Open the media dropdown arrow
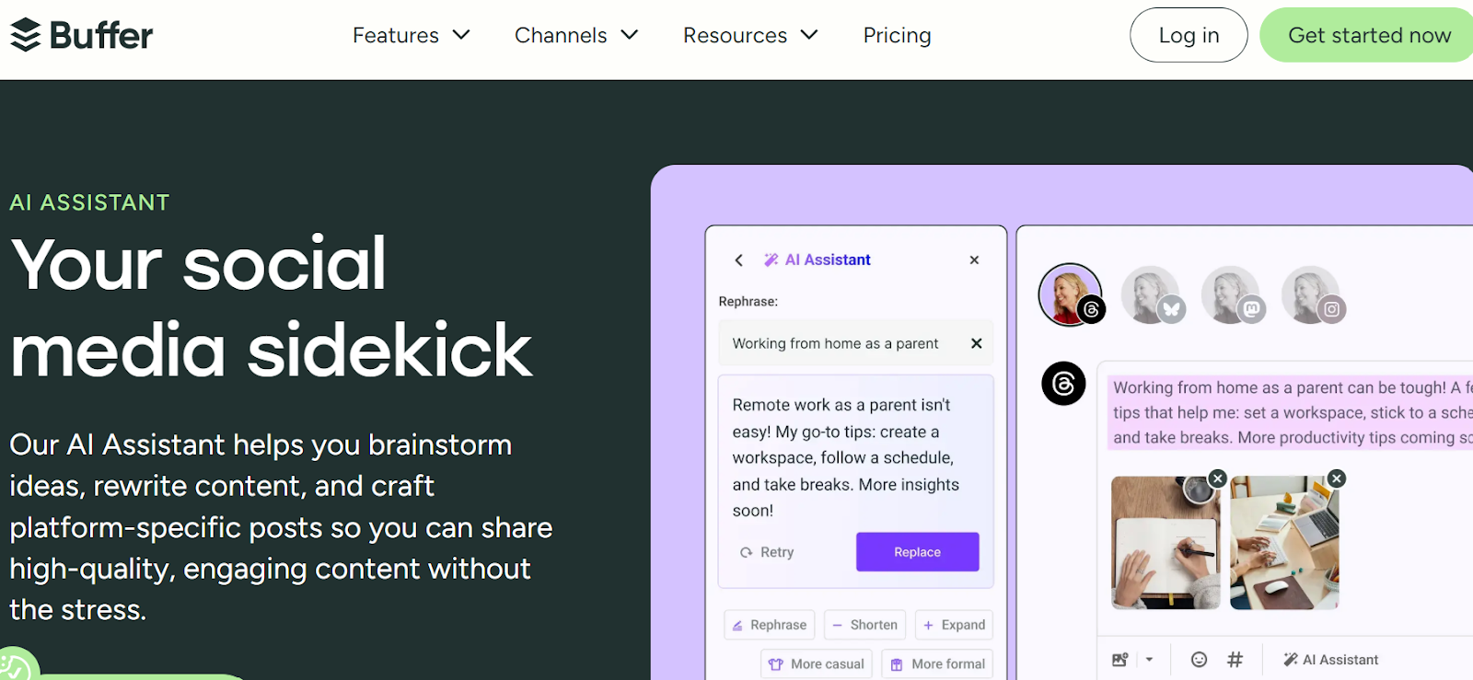 [x=1149, y=660]
